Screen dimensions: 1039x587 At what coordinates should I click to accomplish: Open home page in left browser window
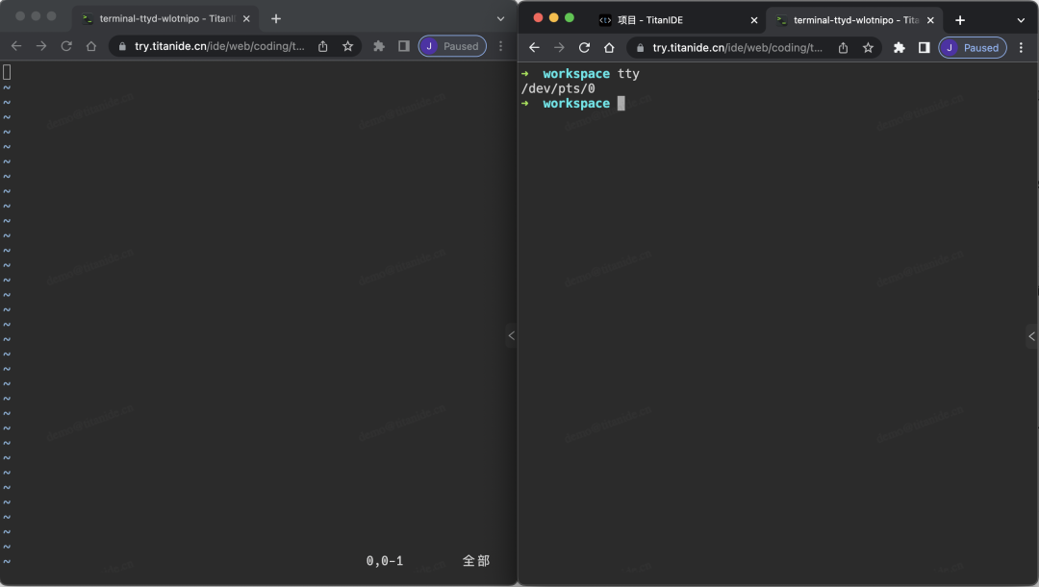pyautogui.click(x=91, y=46)
